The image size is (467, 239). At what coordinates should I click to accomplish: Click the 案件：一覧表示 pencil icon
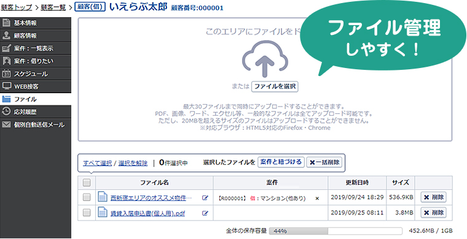click(6, 48)
